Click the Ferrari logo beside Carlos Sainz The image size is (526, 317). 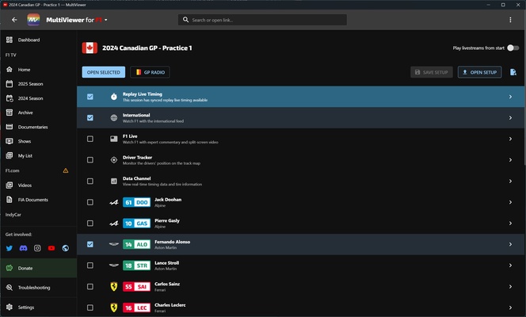(114, 286)
